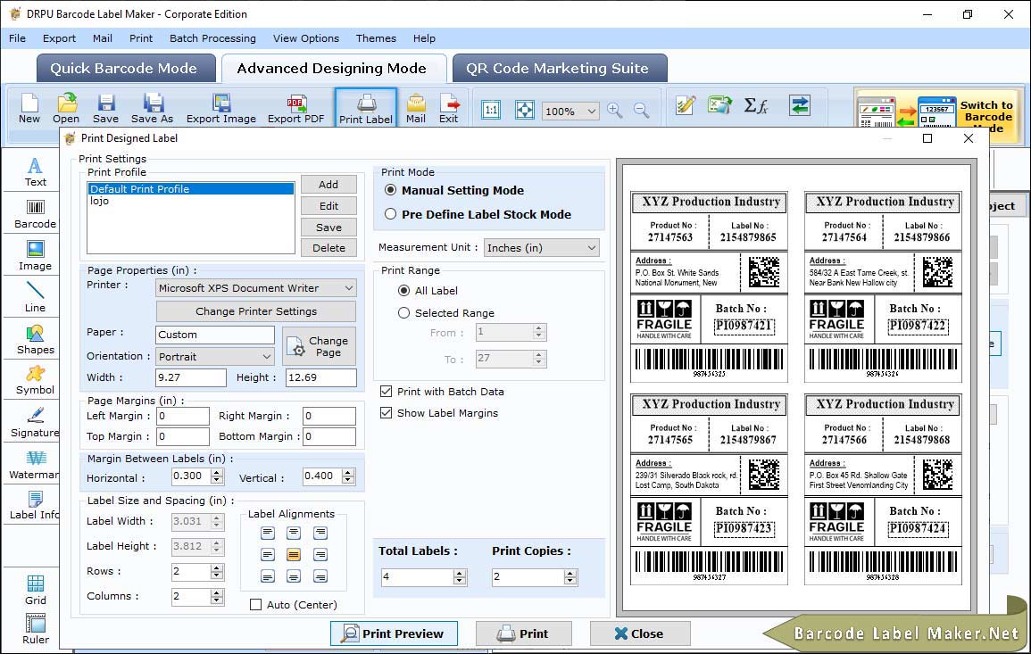The height and width of the screenshot is (654, 1031).
Task: Click Change Printer Settings button
Action: pos(256,311)
